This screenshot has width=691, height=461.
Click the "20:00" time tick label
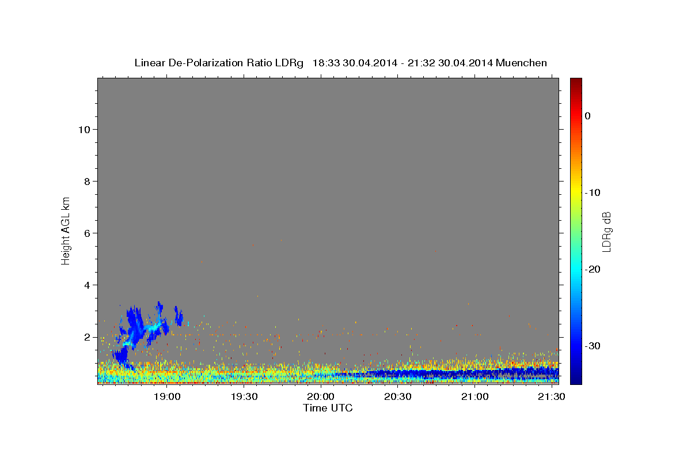coord(321,397)
